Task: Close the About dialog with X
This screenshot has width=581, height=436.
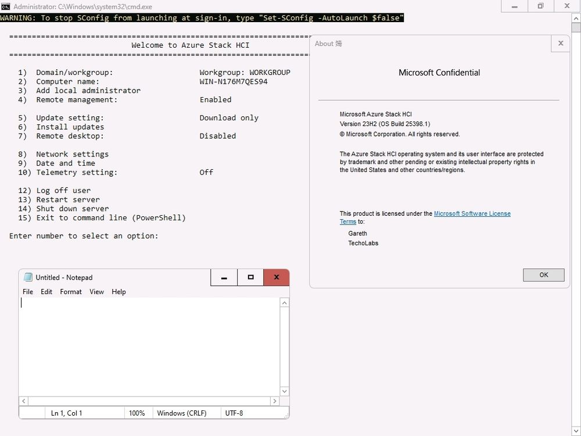Action: 561,44
